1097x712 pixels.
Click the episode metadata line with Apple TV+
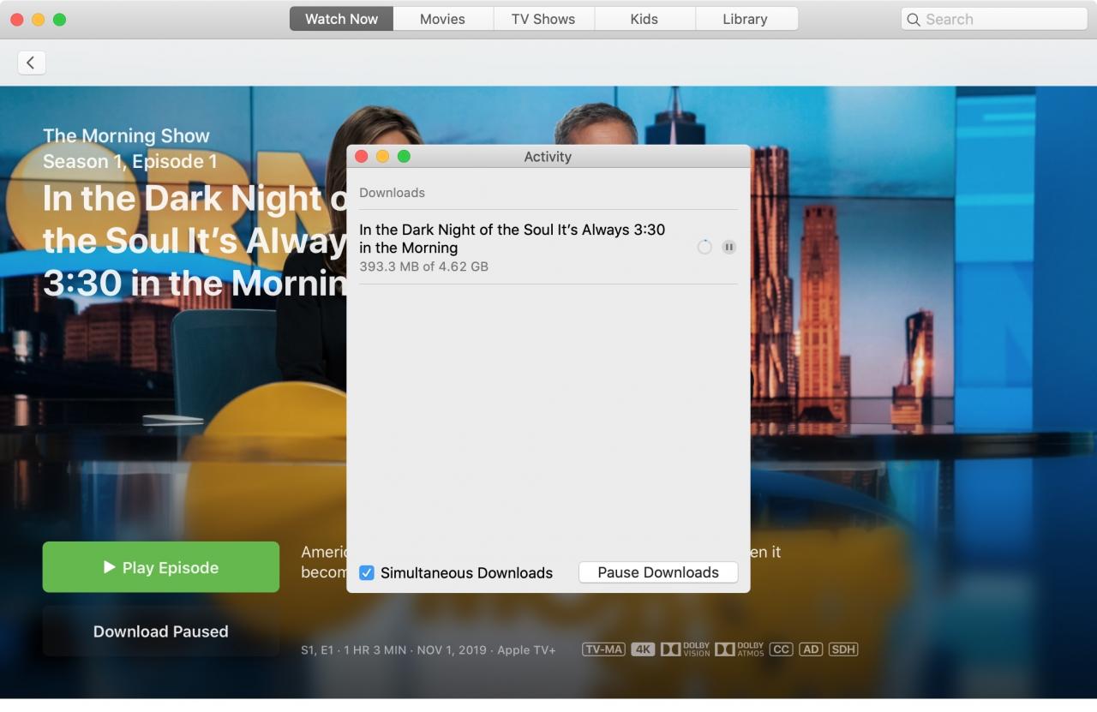[429, 650]
